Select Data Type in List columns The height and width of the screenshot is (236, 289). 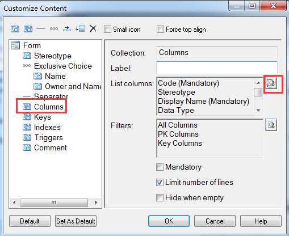[176, 111]
